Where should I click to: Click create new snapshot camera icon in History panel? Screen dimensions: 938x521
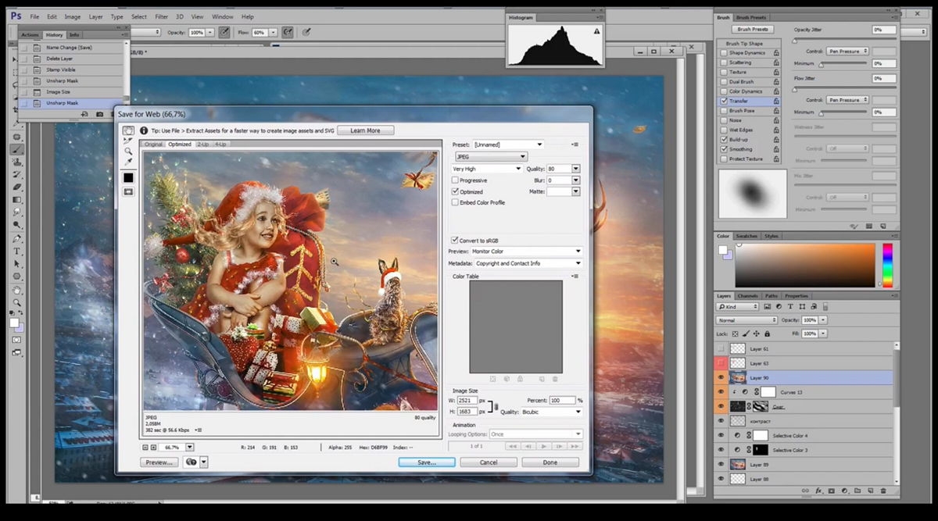[100, 114]
